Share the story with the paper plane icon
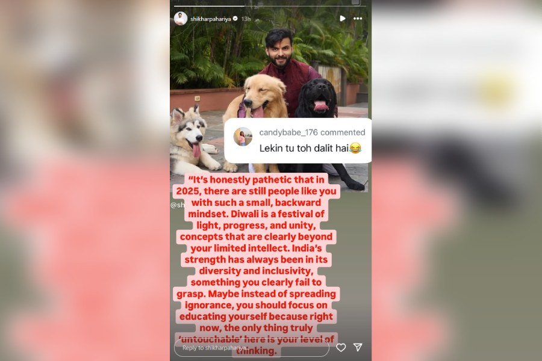 [358, 347]
